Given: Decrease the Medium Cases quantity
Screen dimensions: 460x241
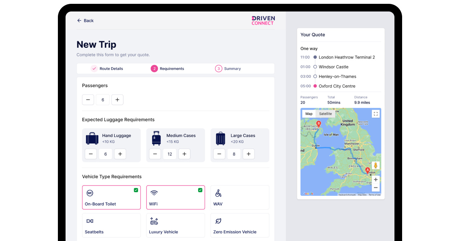Looking at the screenshot, I should [x=155, y=154].
